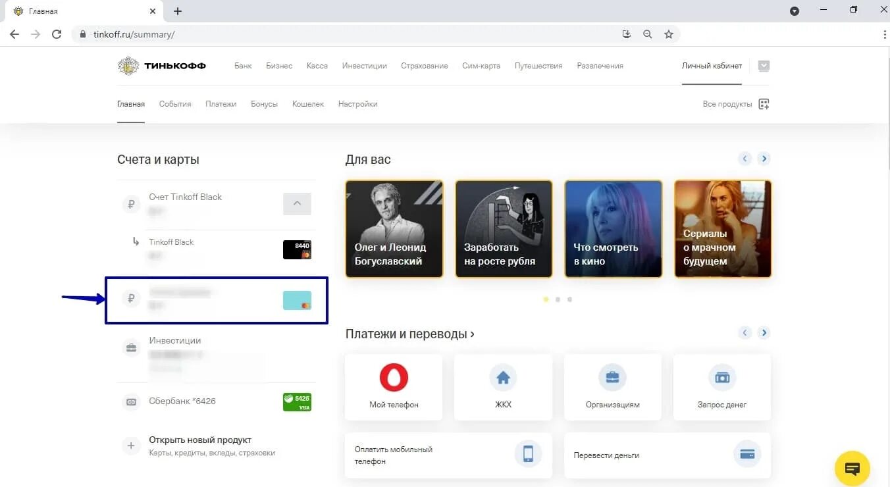Open the Инвестиции account row label

point(175,340)
